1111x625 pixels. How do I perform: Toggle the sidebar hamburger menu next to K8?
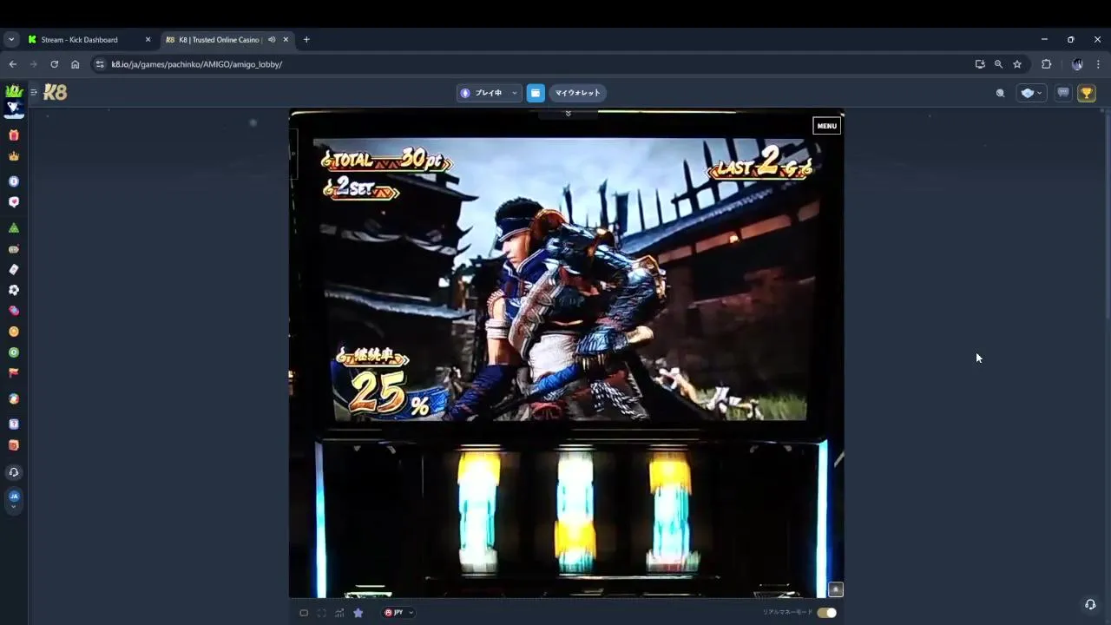click(x=34, y=92)
